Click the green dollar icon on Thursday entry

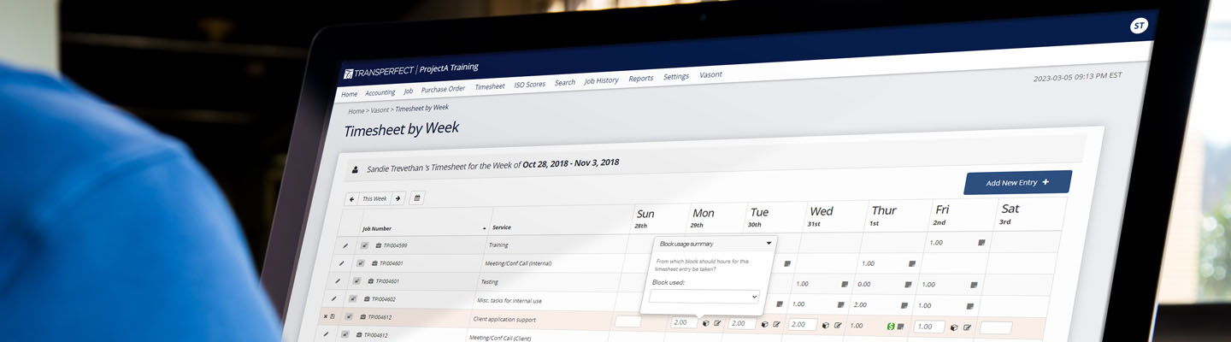pos(890,326)
